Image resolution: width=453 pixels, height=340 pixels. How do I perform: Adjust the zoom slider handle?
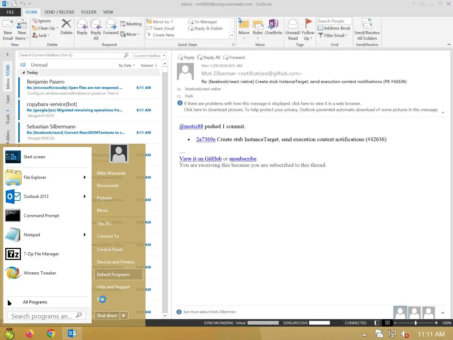coord(415,323)
